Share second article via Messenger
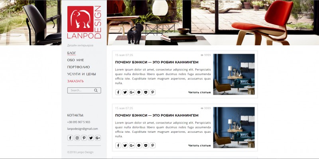The width and height of the screenshot is (319, 159). click(x=139, y=145)
